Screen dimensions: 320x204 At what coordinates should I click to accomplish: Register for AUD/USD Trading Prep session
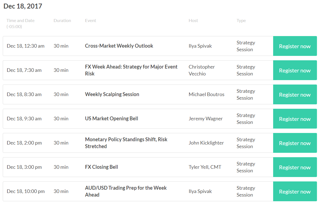[295, 192]
